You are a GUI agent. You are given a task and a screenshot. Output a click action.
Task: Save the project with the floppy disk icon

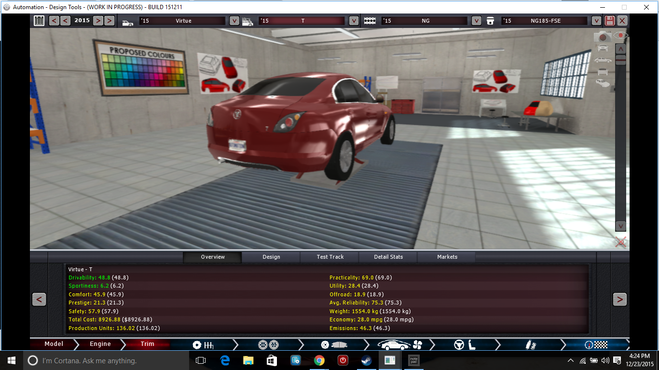[610, 21]
